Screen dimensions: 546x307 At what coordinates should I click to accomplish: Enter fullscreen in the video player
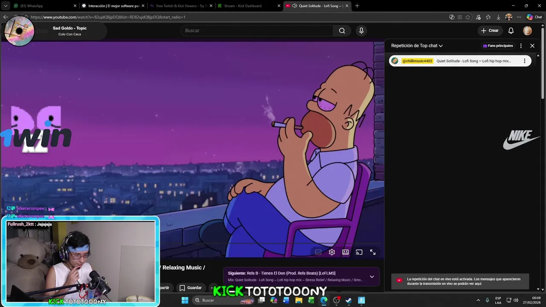(x=373, y=252)
